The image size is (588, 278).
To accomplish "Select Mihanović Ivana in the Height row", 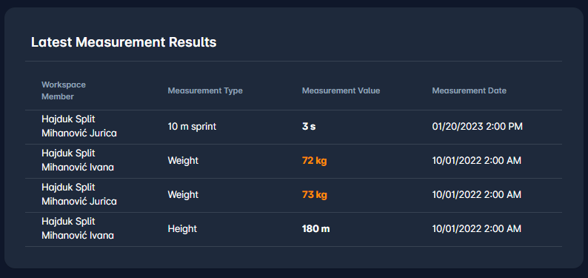I will (x=78, y=236).
